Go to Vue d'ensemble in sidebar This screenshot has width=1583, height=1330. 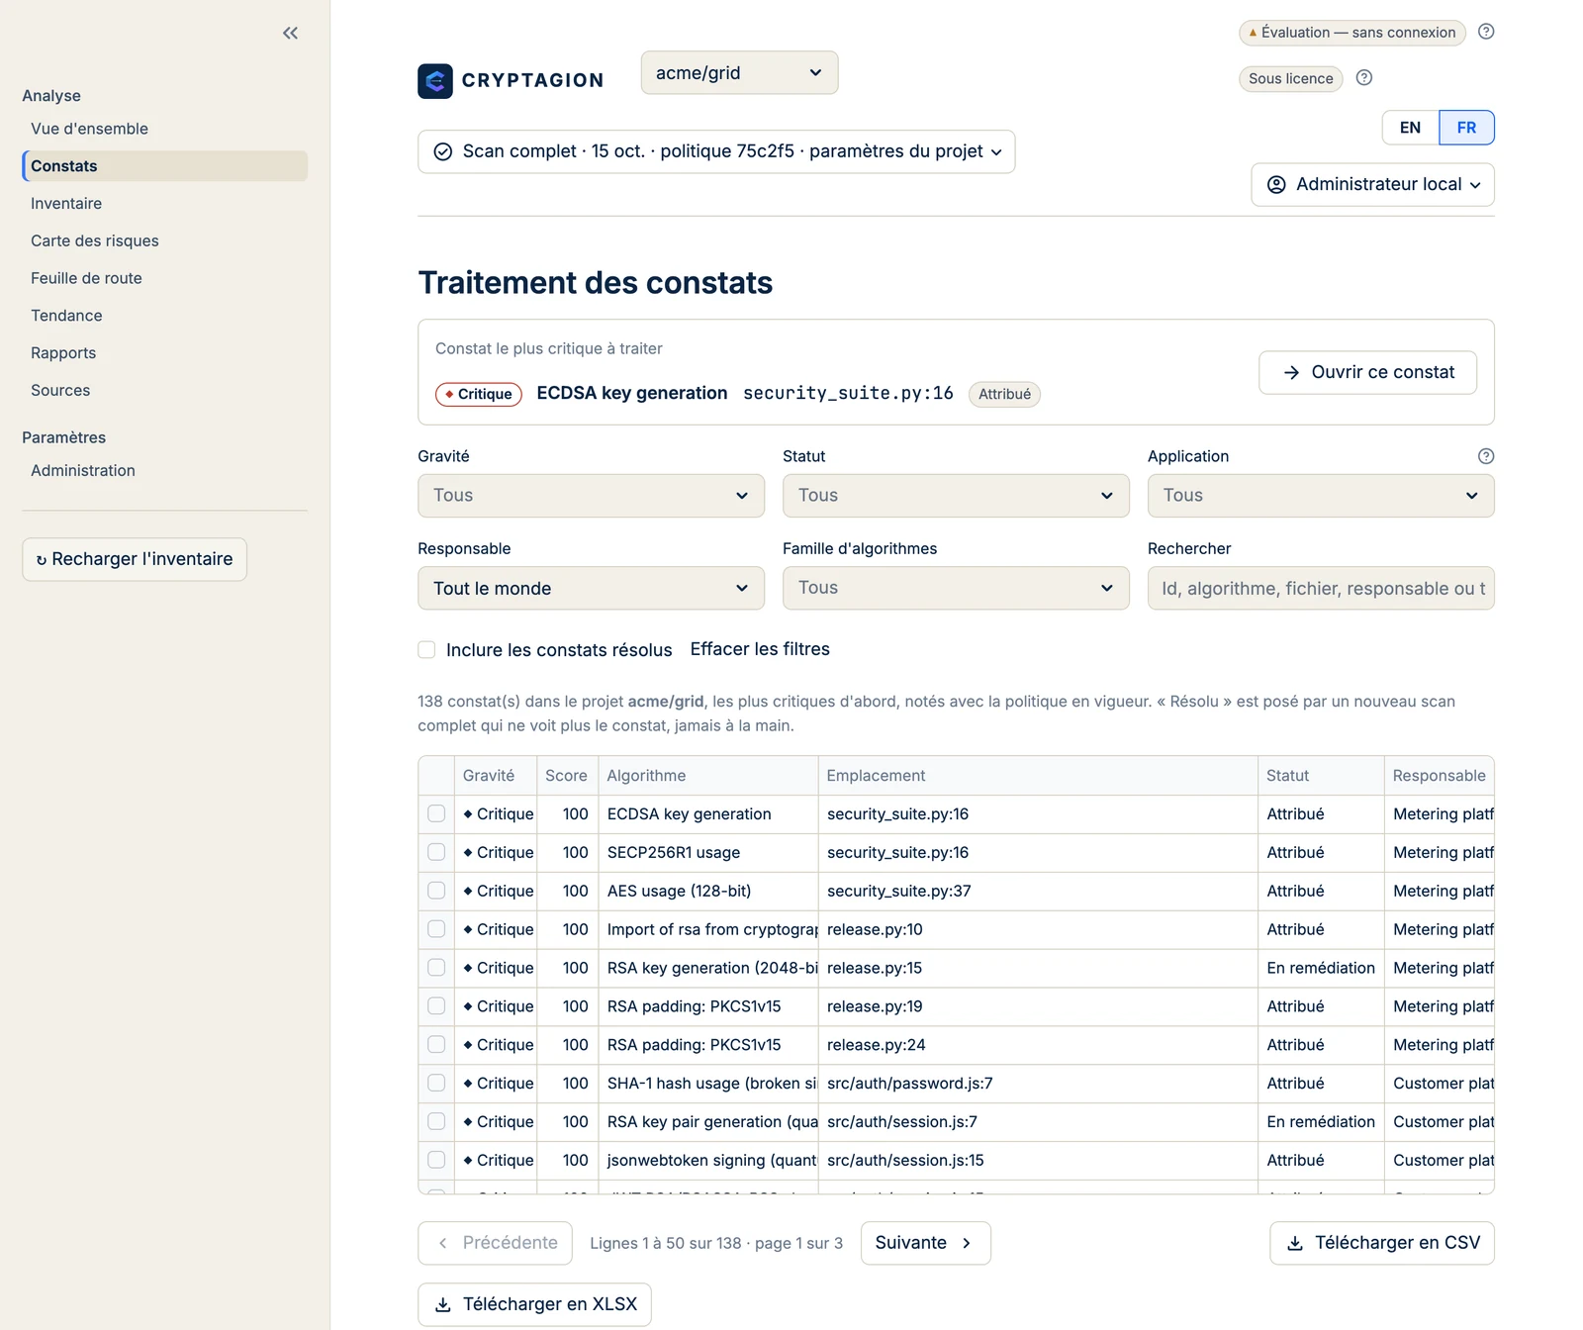point(89,129)
